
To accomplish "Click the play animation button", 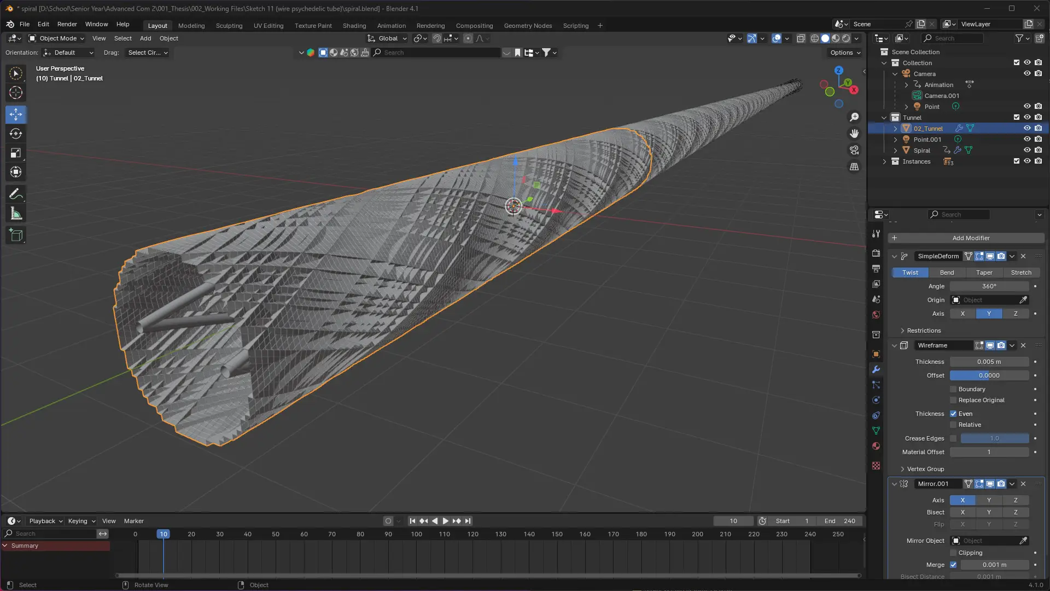I will point(445,521).
